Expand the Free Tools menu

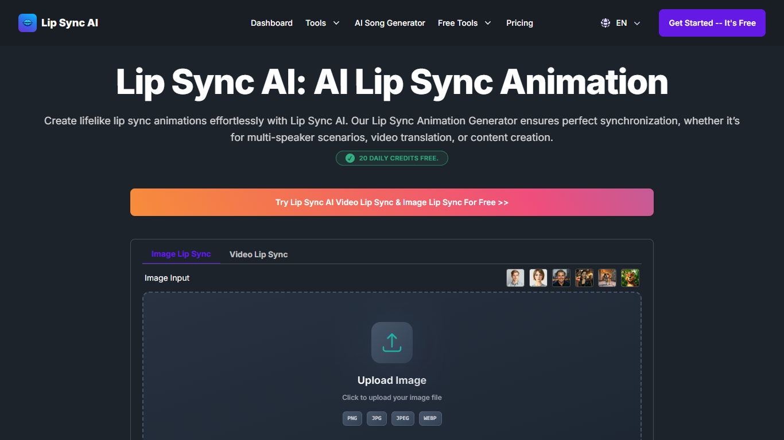(464, 23)
